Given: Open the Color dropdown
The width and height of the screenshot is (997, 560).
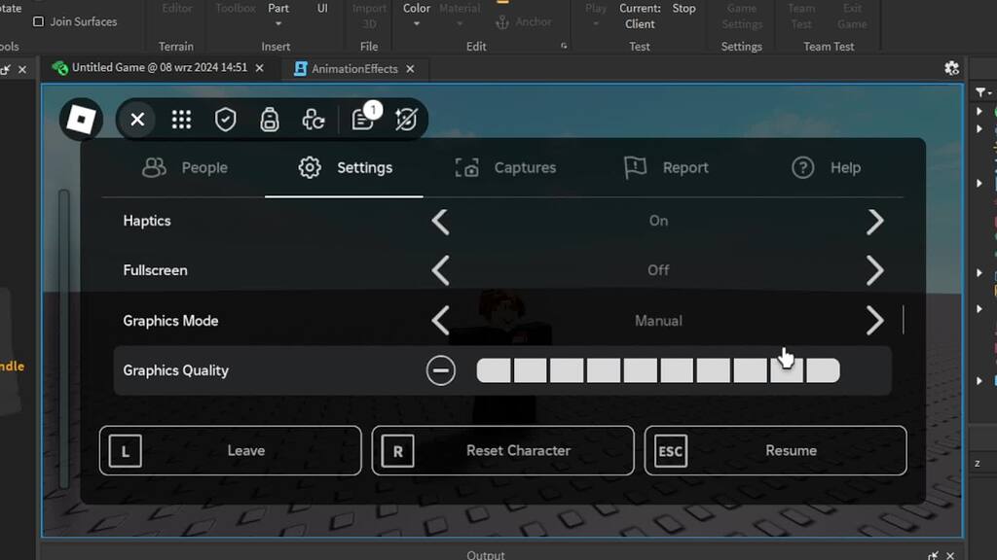Looking at the screenshot, I should click(416, 21).
